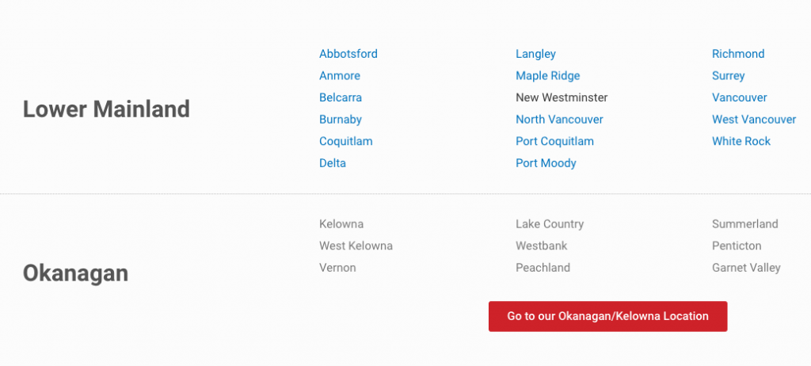Screen dimensions: 811x366
Task: Click Go to our Okanagan/Kelowna Location button
Action: [x=607, y=316]
